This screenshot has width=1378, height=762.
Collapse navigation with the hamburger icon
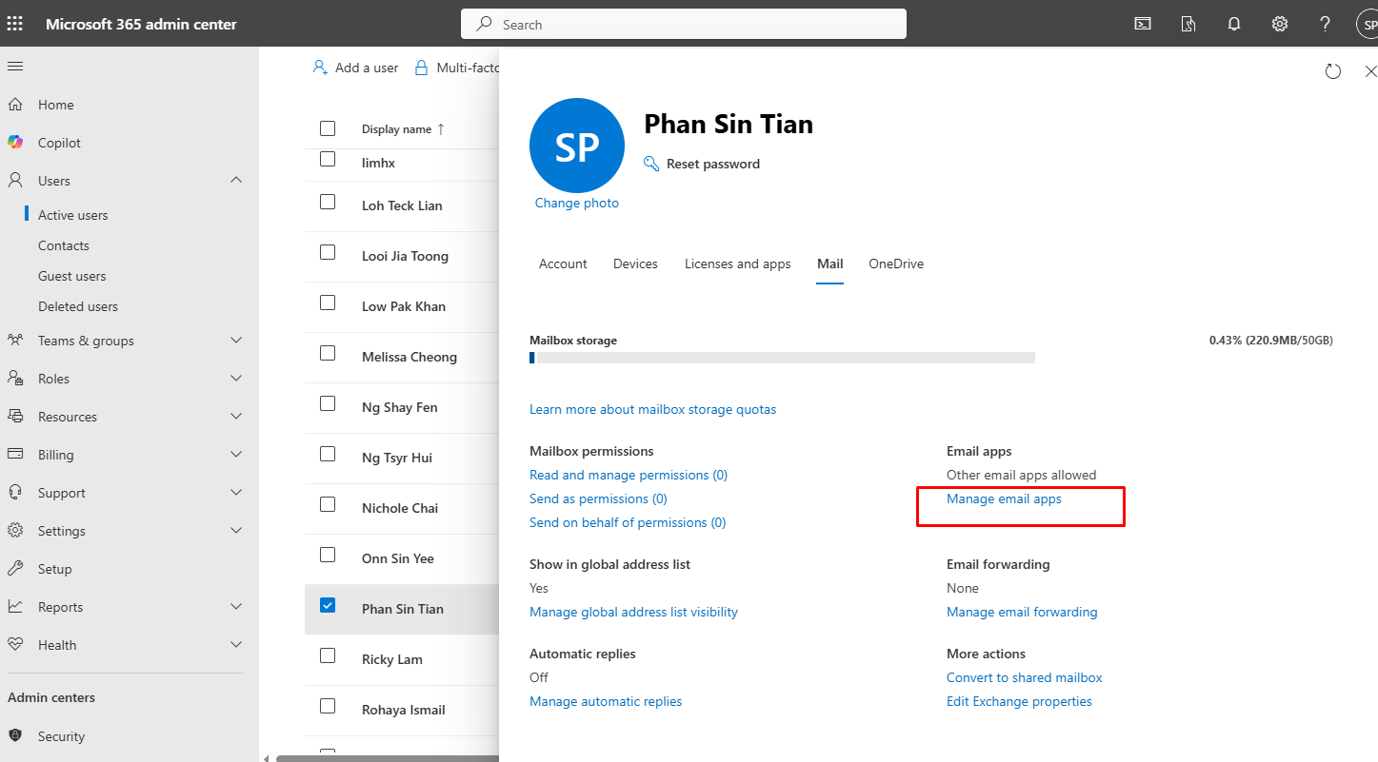tap(15, 67)
